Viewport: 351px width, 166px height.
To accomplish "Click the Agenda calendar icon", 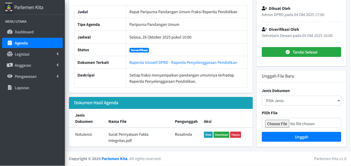I will [x=10, y=43].
